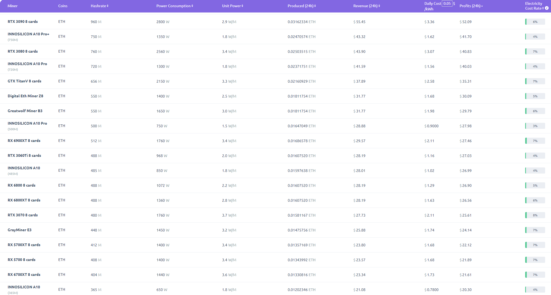Select the Digital Eth Miner Z8 entry
The width and height of the screenshot is (551, 295).
coord(25,96)
